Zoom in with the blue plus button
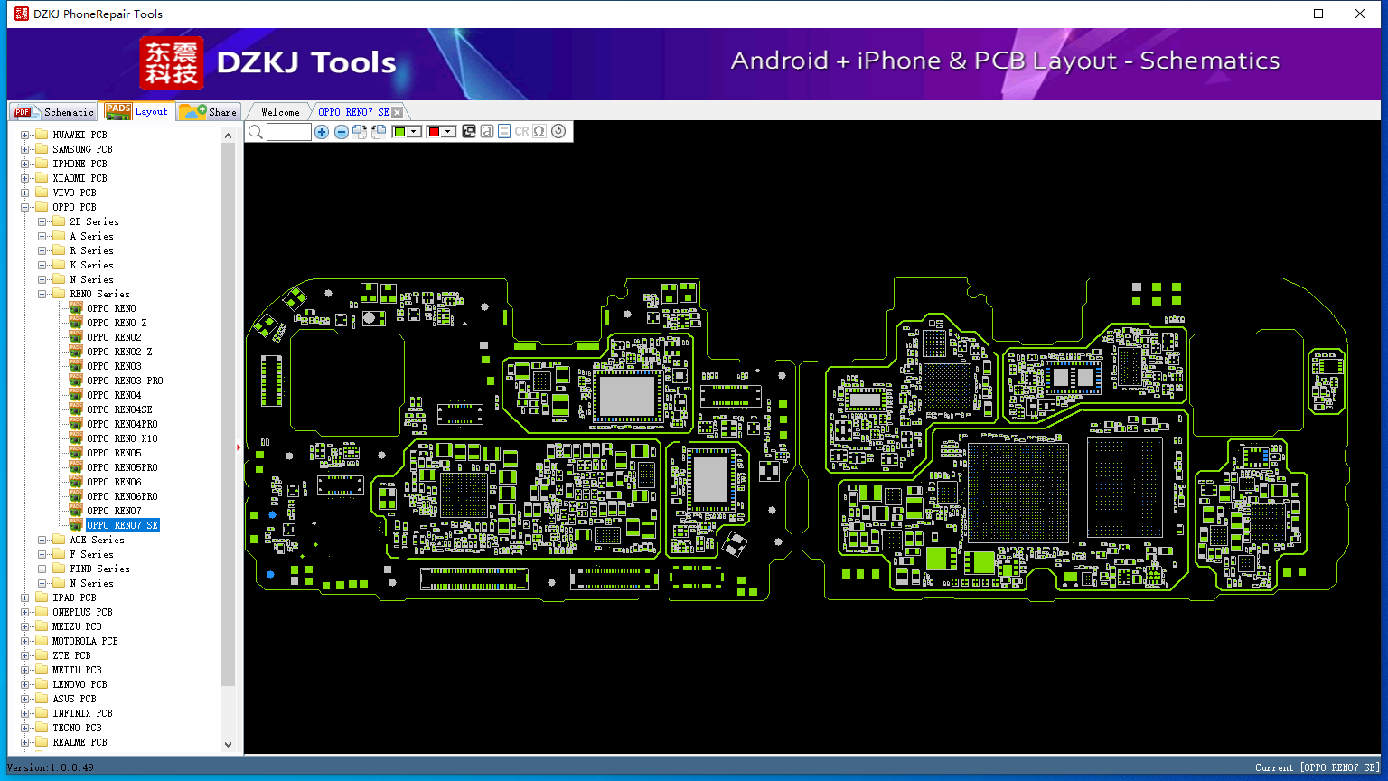The width and height of the screenshot is (1388, 781). 322,132
